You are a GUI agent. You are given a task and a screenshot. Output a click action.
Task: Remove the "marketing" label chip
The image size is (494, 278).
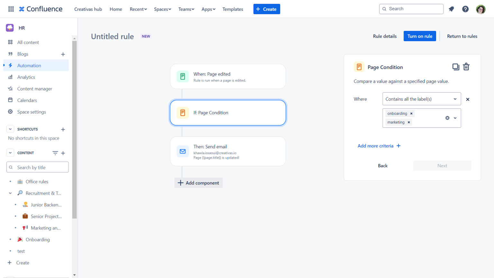[408, 122]
